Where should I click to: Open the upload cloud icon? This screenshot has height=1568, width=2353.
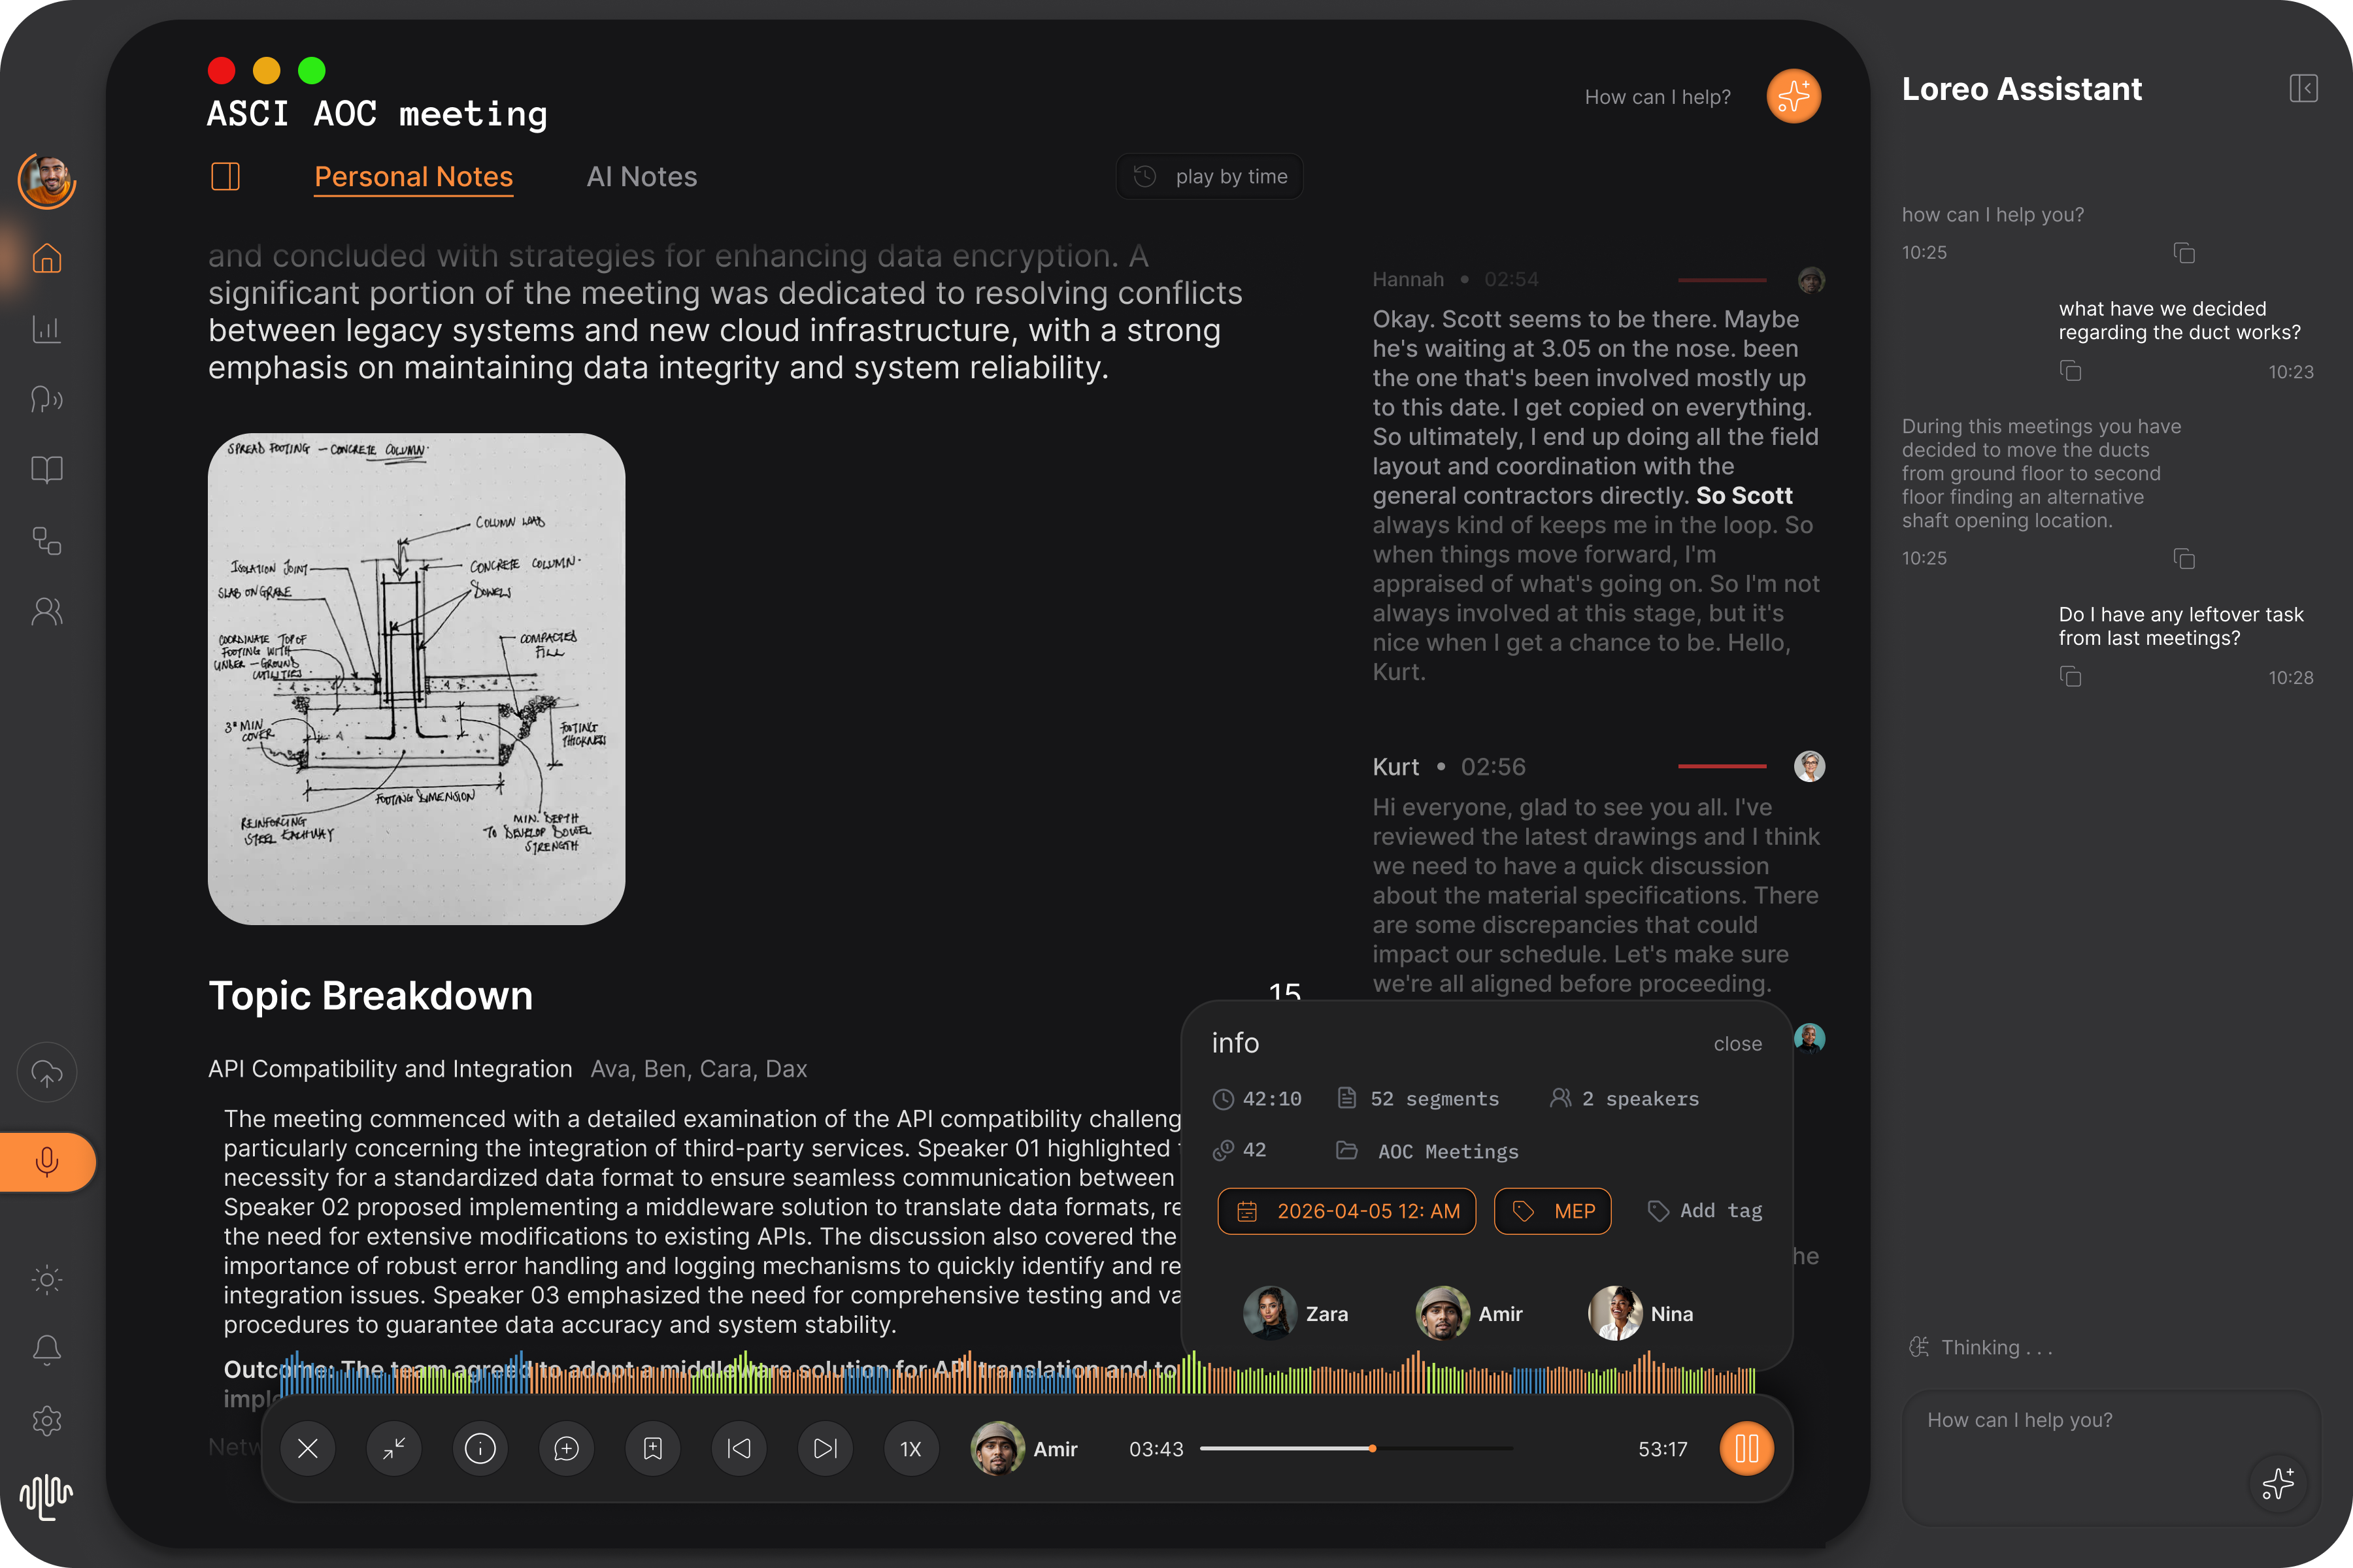47,1073
